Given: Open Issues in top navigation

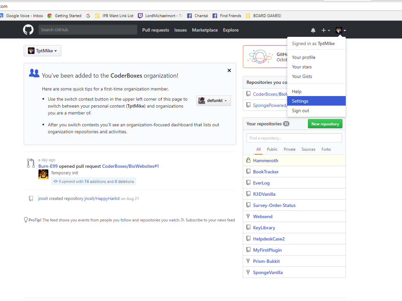Looking at the screenshot, I should (x=181, y=30).
